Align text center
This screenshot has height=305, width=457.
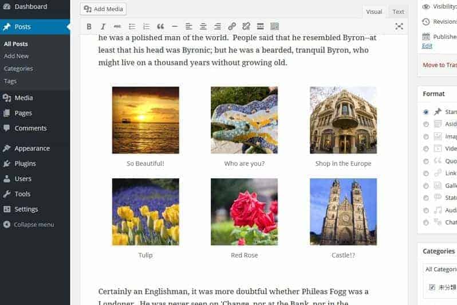click(203, 26)
